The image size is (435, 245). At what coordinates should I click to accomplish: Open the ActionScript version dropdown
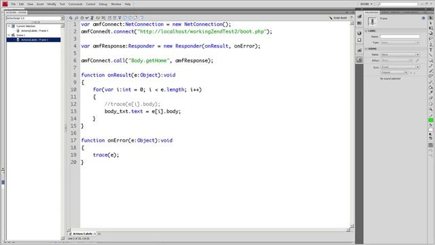[x=35, y=18]
